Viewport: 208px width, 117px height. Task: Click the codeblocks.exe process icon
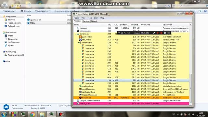[x=80, y=89]
